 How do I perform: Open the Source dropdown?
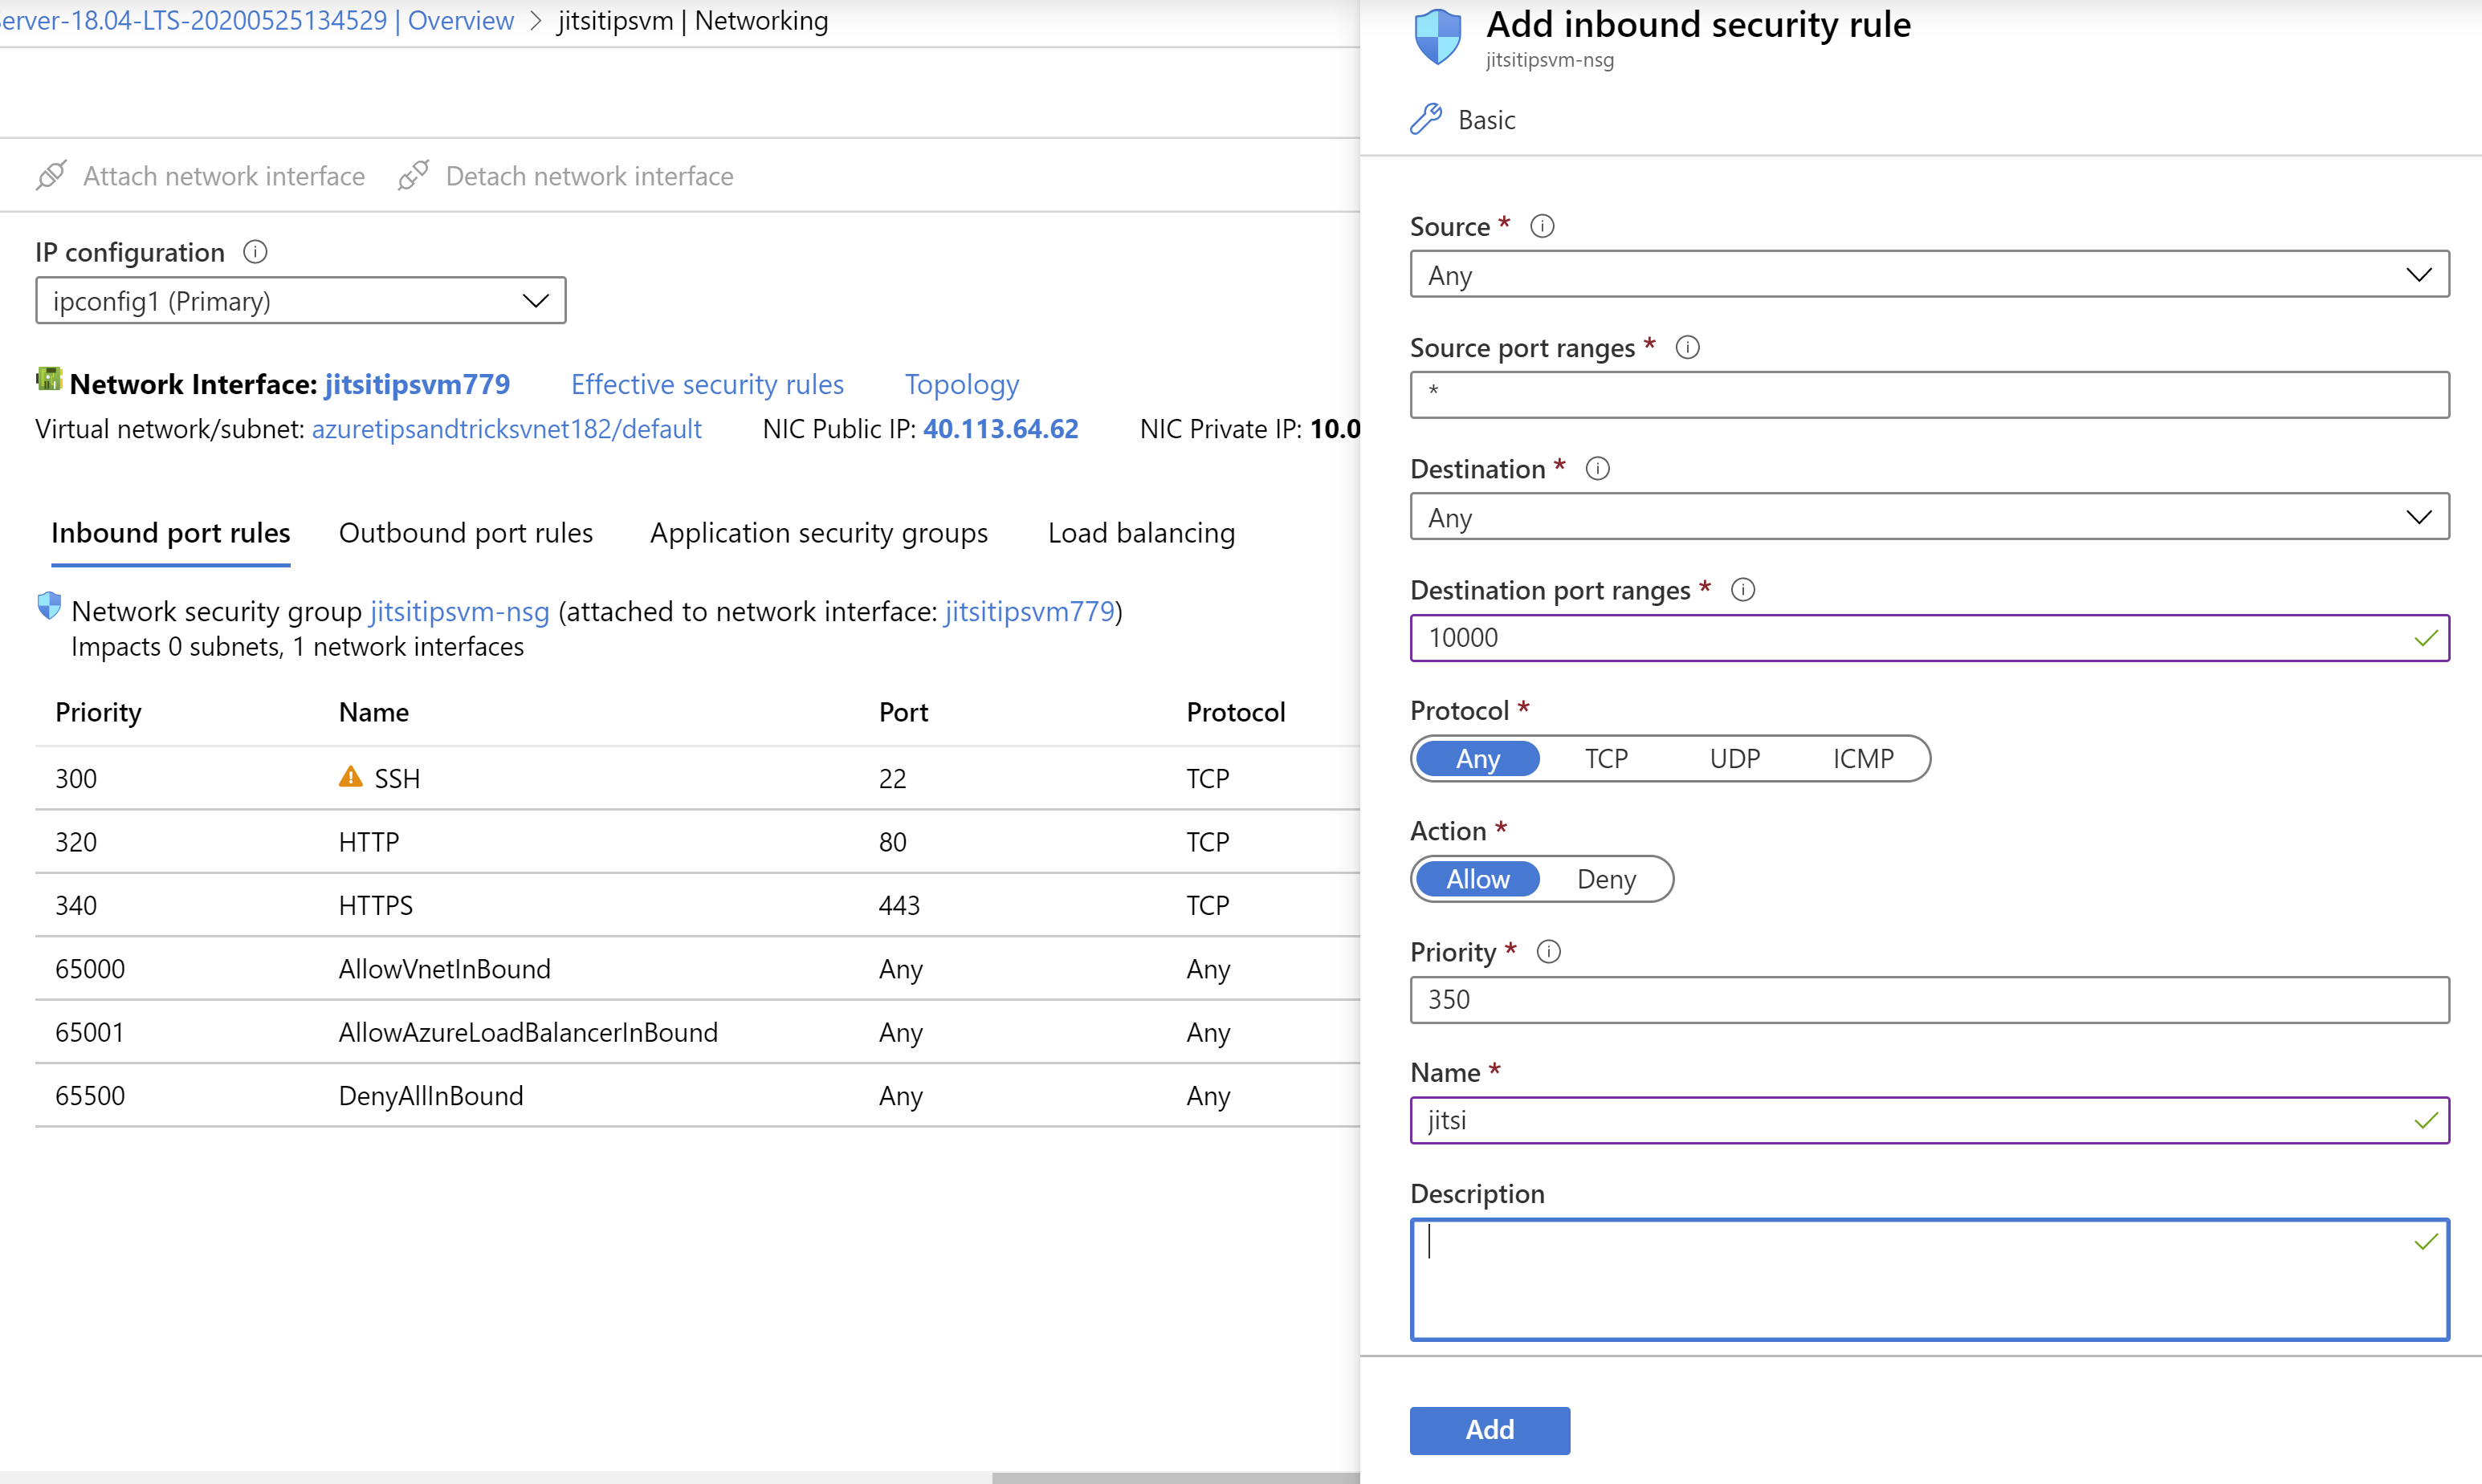click(x=1929, y=275)
